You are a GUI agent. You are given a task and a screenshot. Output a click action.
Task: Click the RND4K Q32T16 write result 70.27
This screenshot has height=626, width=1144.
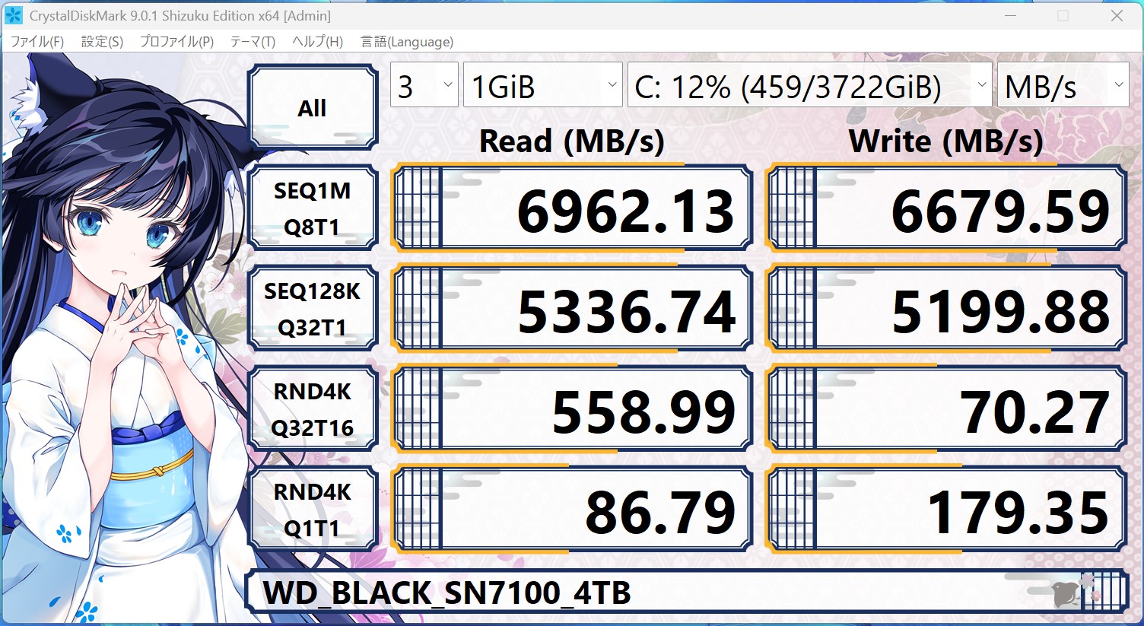click(x=946, y=408)
